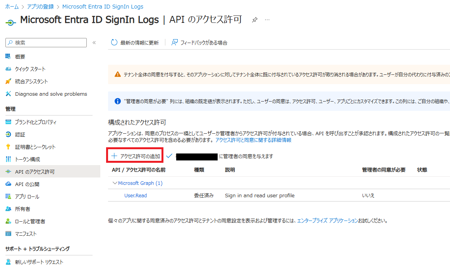Click the ロールと管理者 icon
The height and width of the screenshot is (274, 450).
(8, 221)
